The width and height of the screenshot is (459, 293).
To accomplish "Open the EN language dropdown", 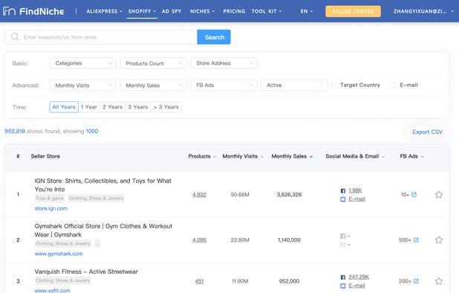I will [x=307, y=11].
